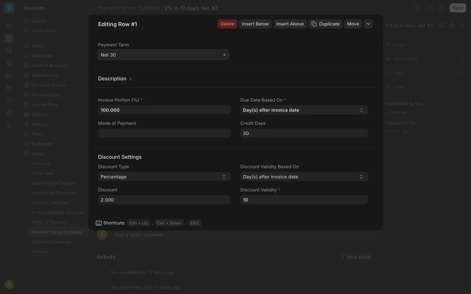Open Sales Invoice in sidebar
This screenshot has width=471, height=294.
coord(45,75)
